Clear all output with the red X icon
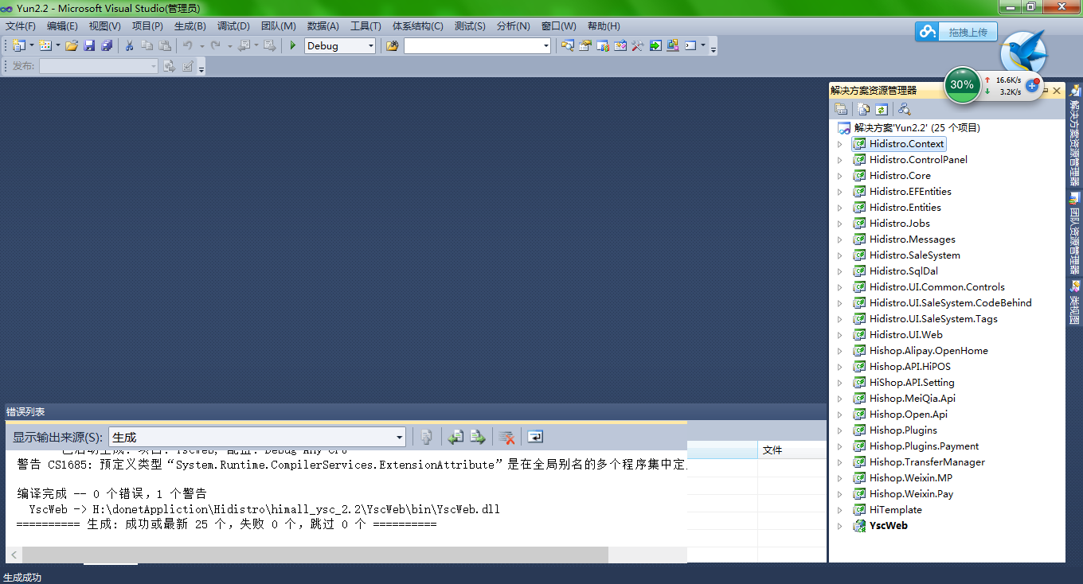This screenshot has width=1083, height=584. [506, 437]
